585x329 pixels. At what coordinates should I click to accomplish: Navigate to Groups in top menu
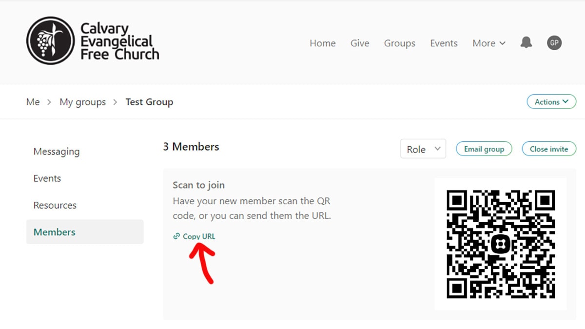tap(399, 43)
